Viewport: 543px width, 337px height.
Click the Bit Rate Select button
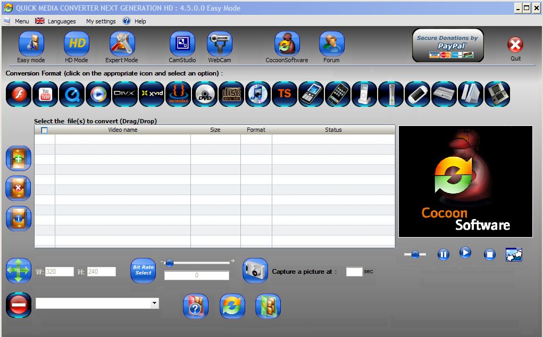click(x=143, y=271)
